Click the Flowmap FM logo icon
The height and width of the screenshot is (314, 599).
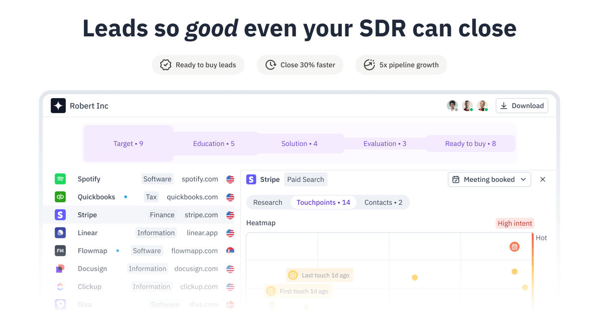(60, 251)
